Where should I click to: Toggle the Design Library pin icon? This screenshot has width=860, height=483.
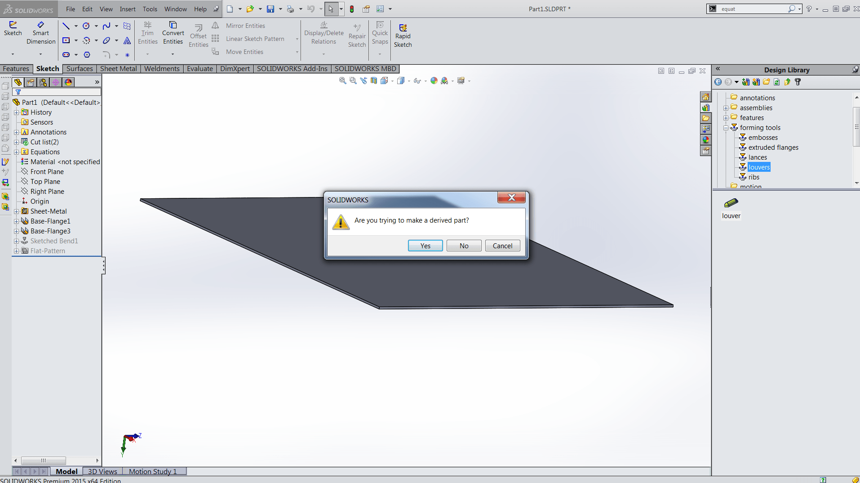click(855, 70)
